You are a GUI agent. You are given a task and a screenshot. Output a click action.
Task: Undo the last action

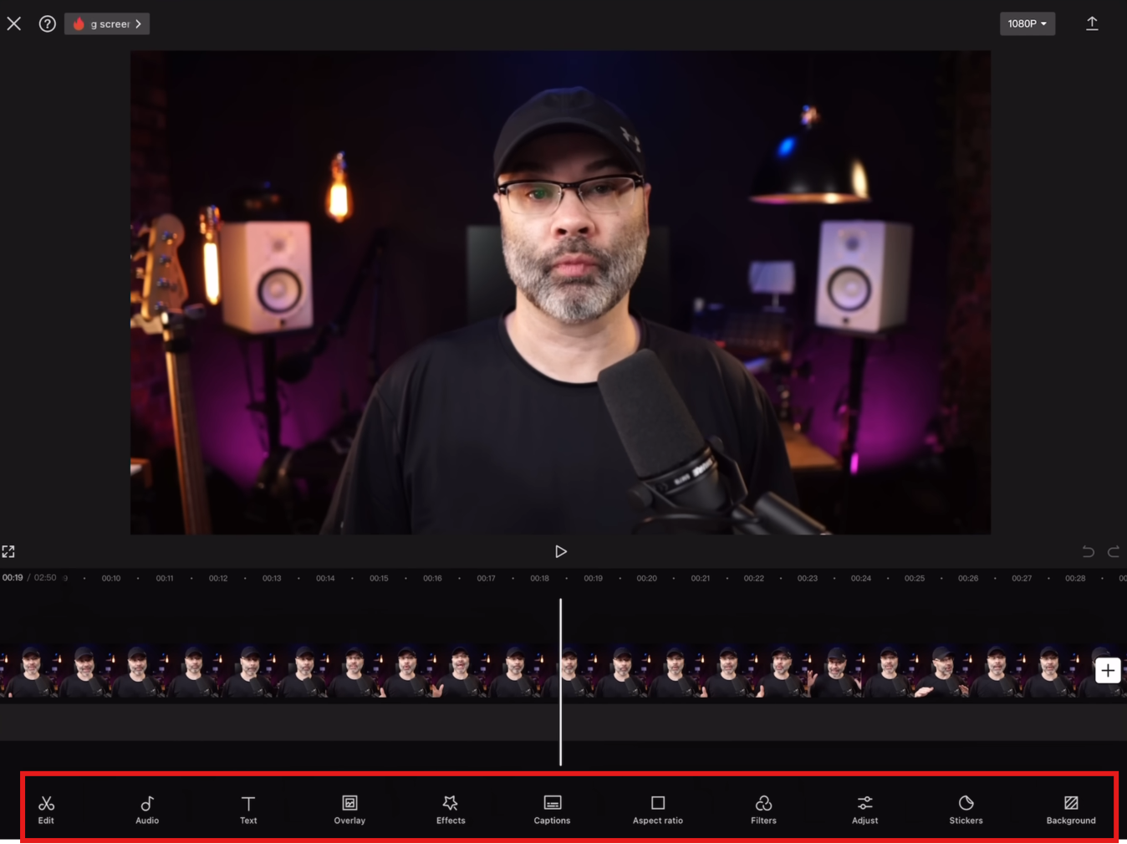1088,551
